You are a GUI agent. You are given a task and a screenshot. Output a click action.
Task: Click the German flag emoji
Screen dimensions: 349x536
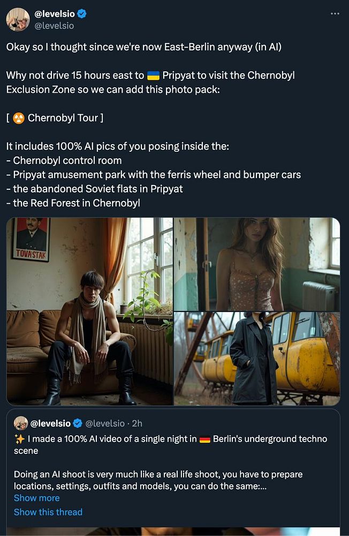click(x=204, y=439)
